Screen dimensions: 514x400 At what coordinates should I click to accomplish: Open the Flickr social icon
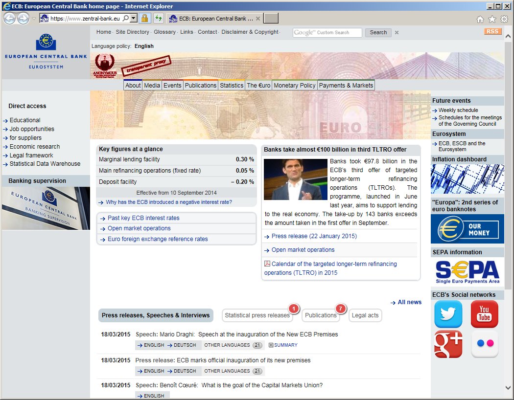click(x=484, y=344)
